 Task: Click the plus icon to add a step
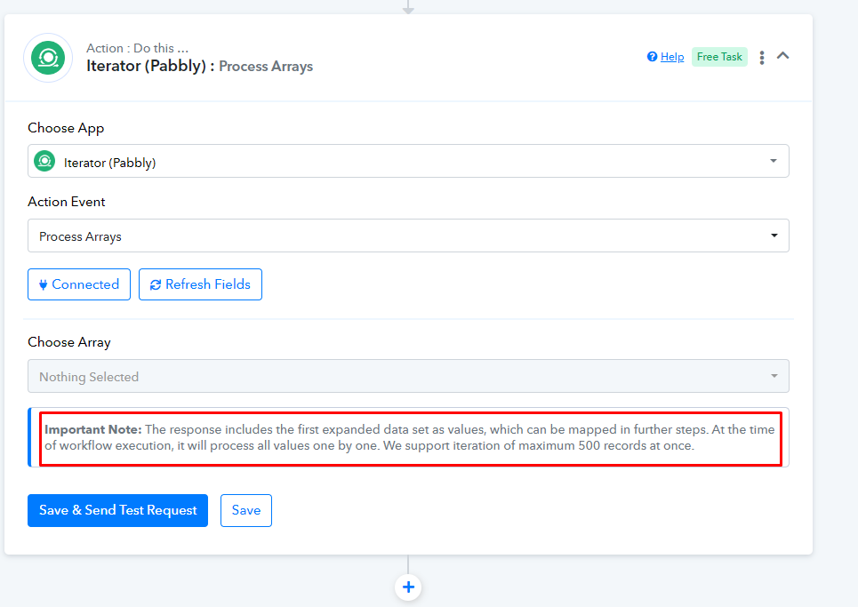click(x=408, y=587)
